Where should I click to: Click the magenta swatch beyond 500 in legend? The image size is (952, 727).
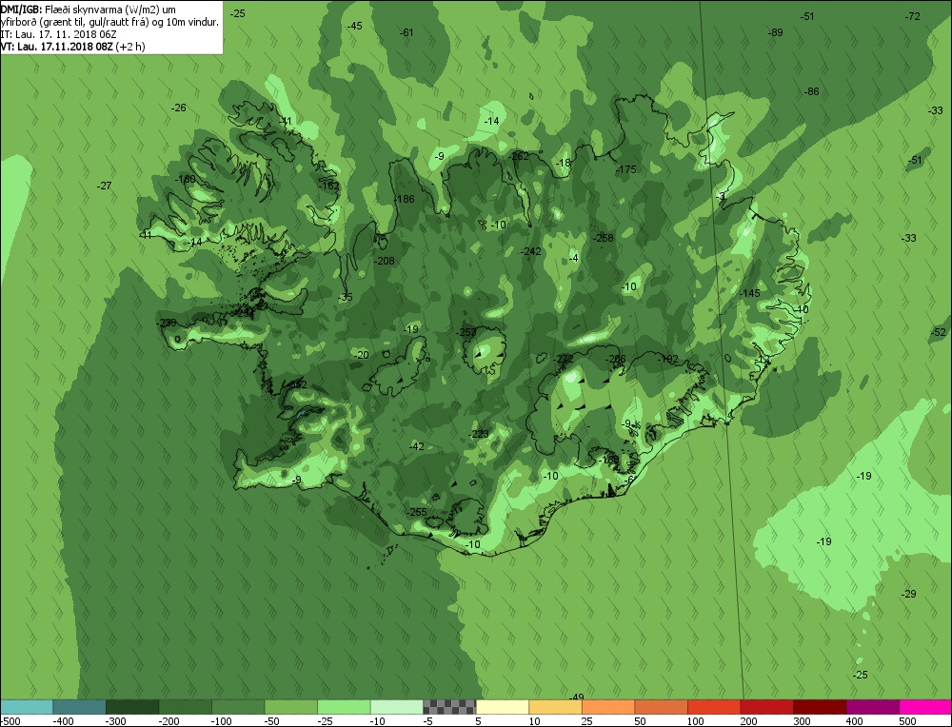pyautogui.click(x=925, y=707)
